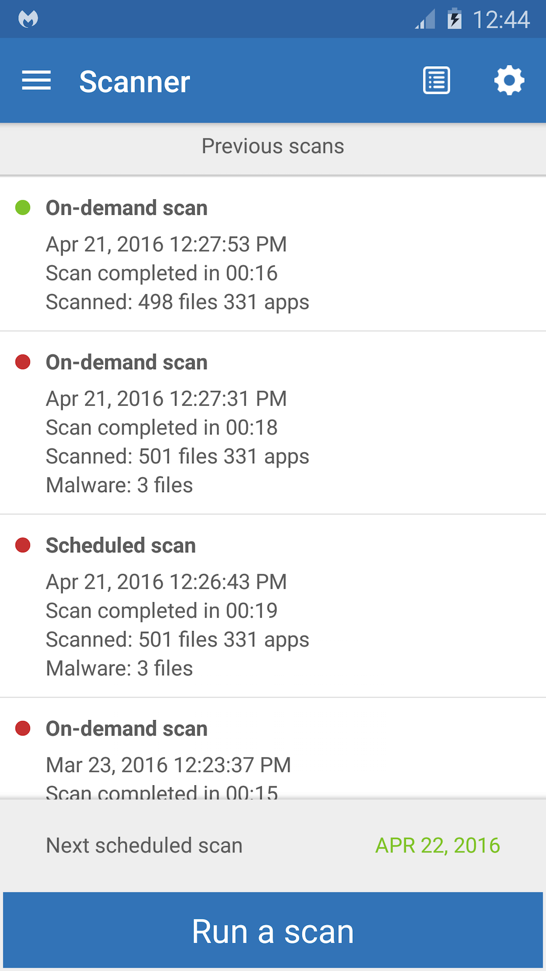Tap red dot of 12:27:31 on-demand scan
The width and height of the screenshot is (546, 971).
click(x=23, y=362)
